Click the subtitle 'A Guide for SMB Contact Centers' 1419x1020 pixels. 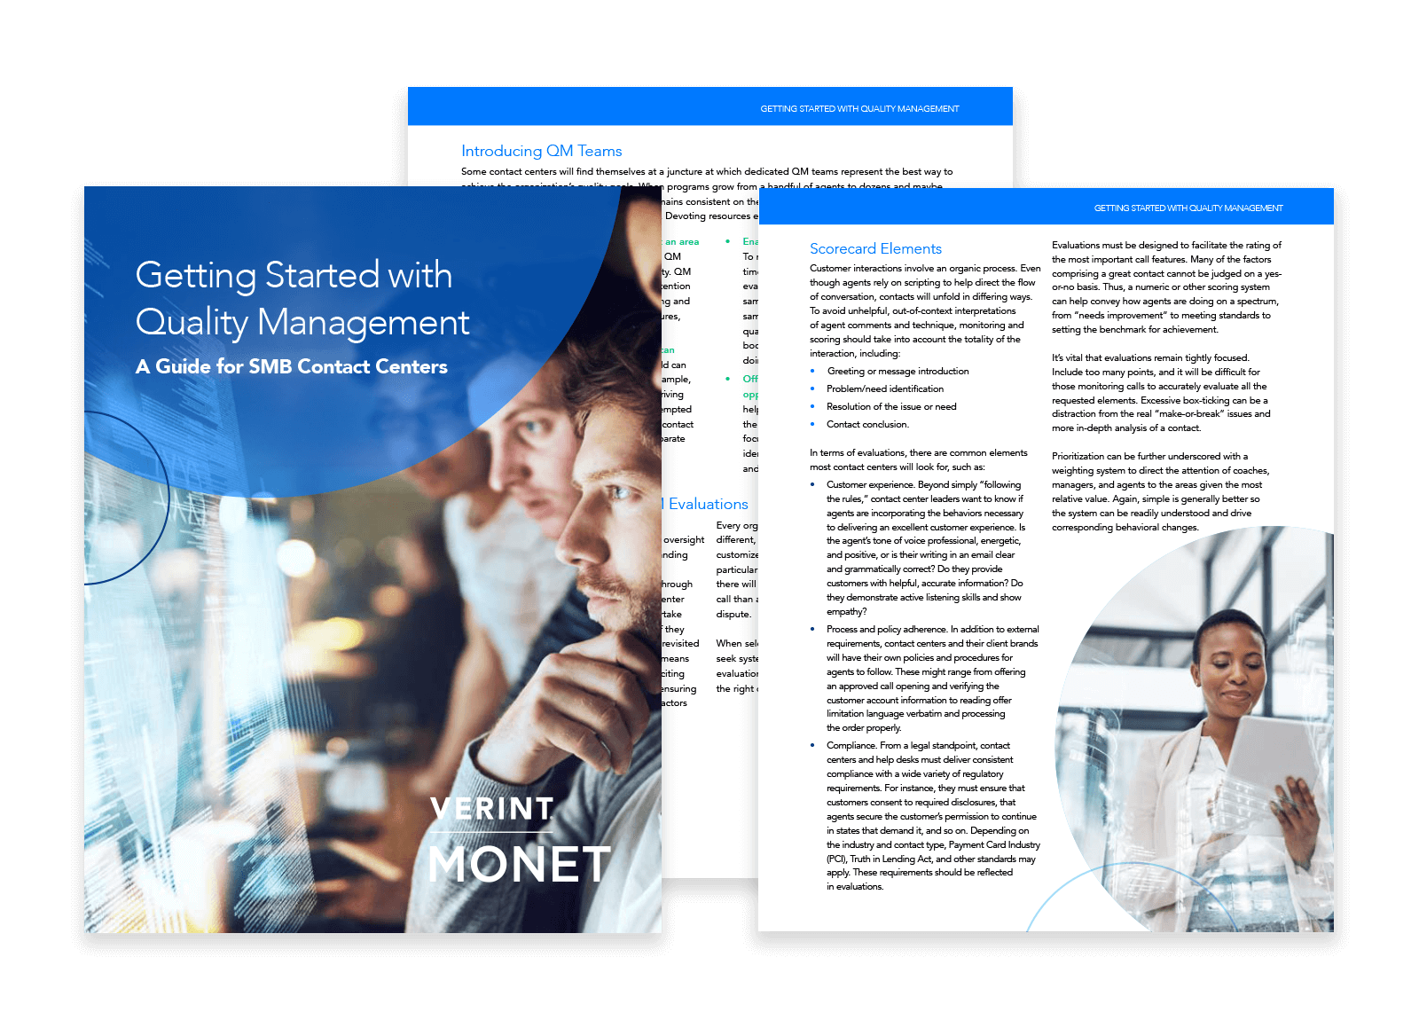(292, 366)
